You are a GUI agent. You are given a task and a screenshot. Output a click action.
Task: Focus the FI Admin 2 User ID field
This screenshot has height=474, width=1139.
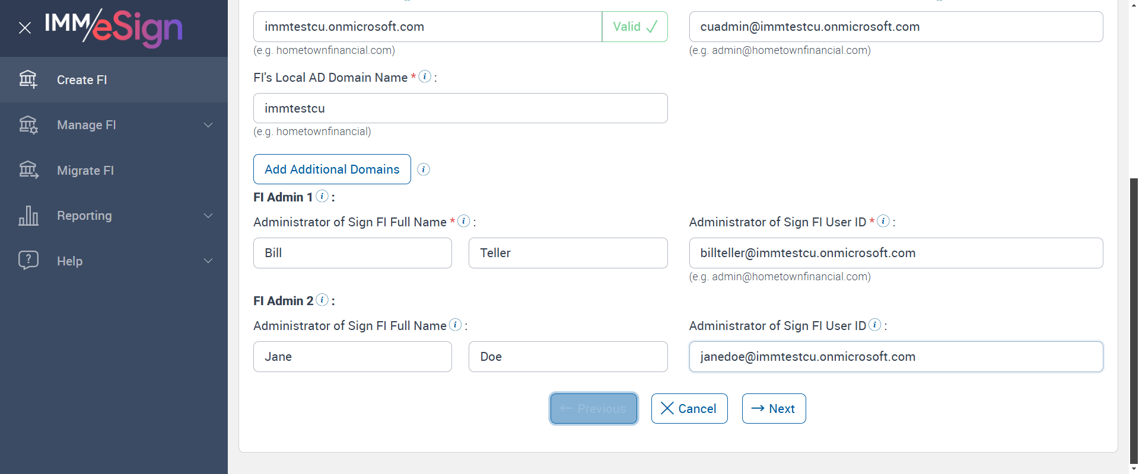[x=895, y=357]
